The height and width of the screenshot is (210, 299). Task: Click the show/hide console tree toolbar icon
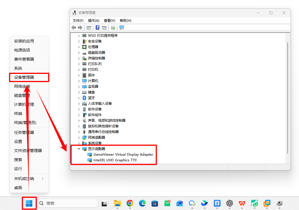89,28
